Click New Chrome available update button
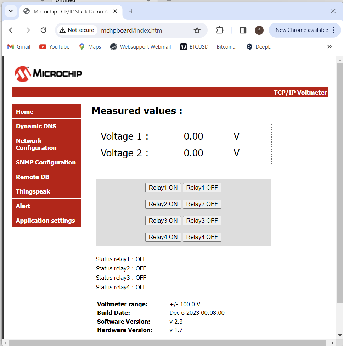This screenshot has height=346, width=343. (x=302, y=30)
